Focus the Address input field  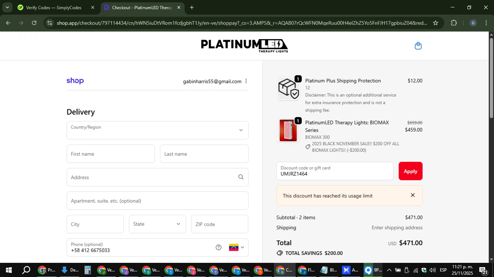click(x=157, y=177)
